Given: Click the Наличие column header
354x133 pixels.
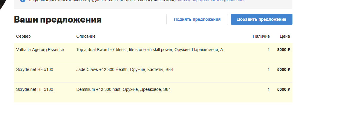Looking at the screenshot, I should coord(261,36).
